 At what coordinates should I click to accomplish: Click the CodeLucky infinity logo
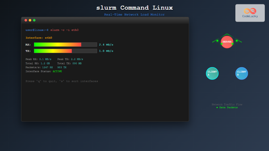click(x=250, y=11)
